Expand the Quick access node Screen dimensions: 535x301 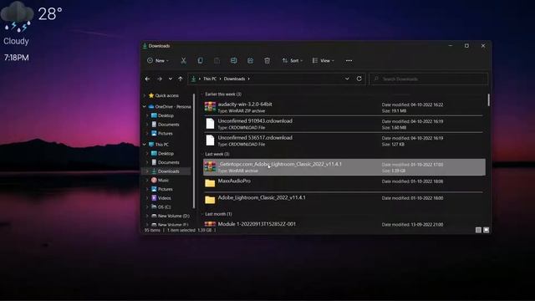(x=145, y=95)
